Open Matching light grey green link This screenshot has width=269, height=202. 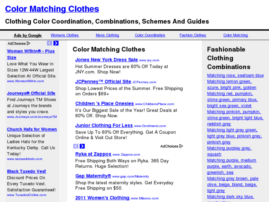[x=235, y=136]
